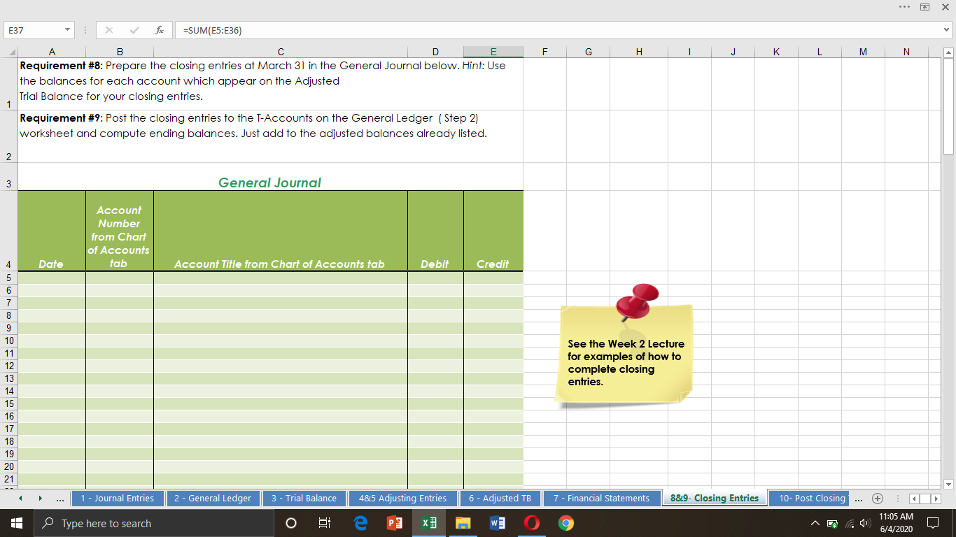Screen dimensions: 956x537
Task: Open Cortana from the taskbar circle
Action: tap(291, 523)
